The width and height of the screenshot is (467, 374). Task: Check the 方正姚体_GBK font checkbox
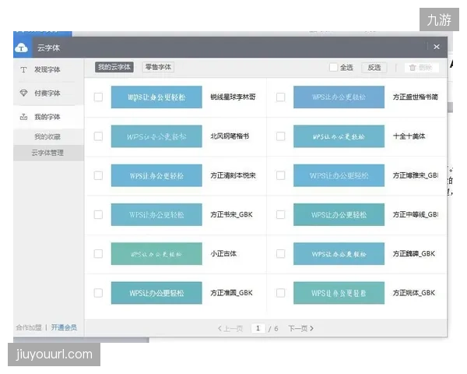280,293
